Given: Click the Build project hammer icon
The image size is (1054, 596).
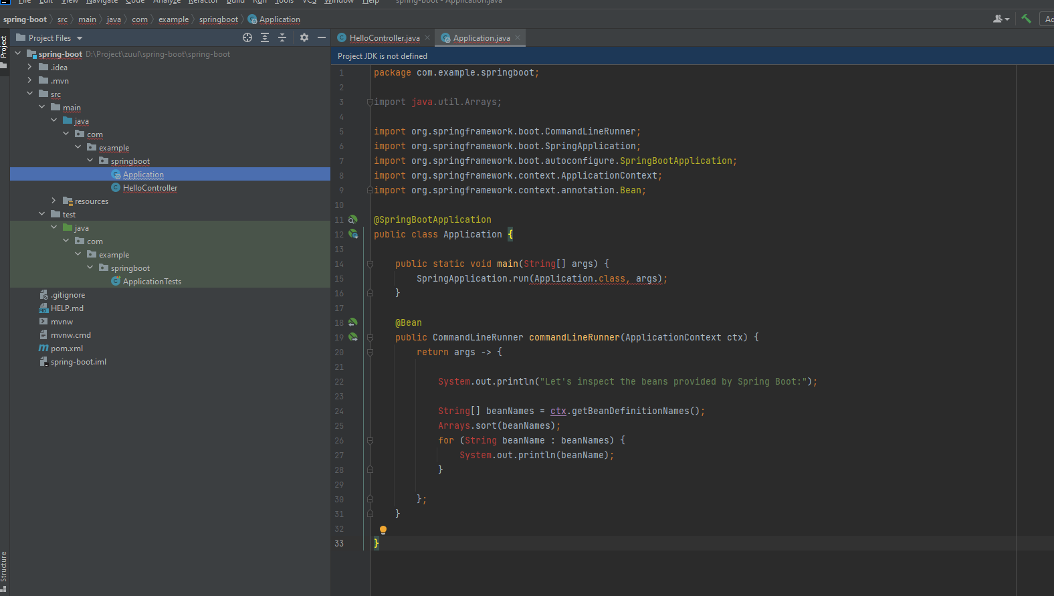Looking at the screenshot, I should [1026, 19].
